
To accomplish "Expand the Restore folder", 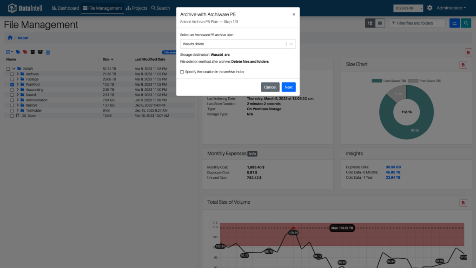I will tap(18, 105).
